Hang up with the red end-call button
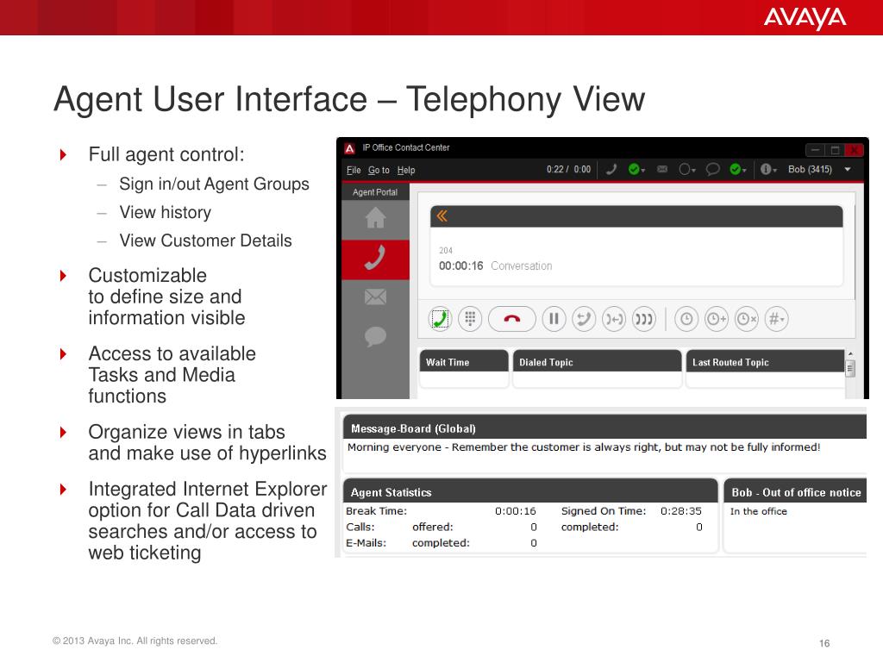Image resolution: width=883 pixels, height=662 pixels. click(512, 319)
